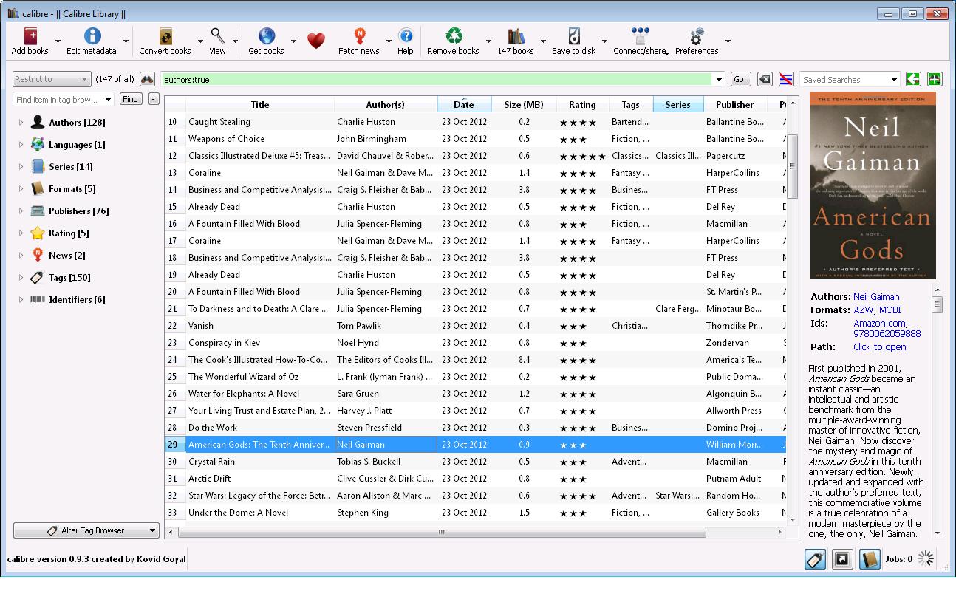The image size is (956, 591).
Task: Open the AZW format link
Action: tap(864, 310)
